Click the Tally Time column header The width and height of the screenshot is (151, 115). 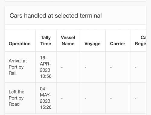click(46, 40)
